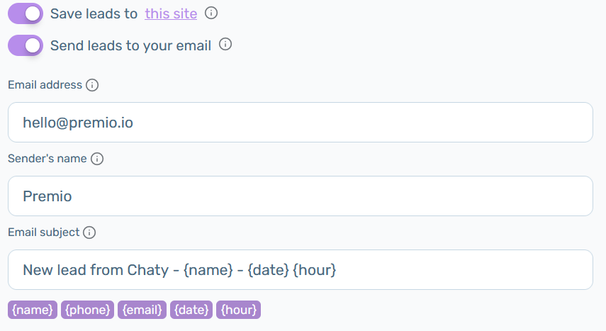The image size is (606, 331).
Task: Insert the {date} tag chip
Action: [191, 310]
